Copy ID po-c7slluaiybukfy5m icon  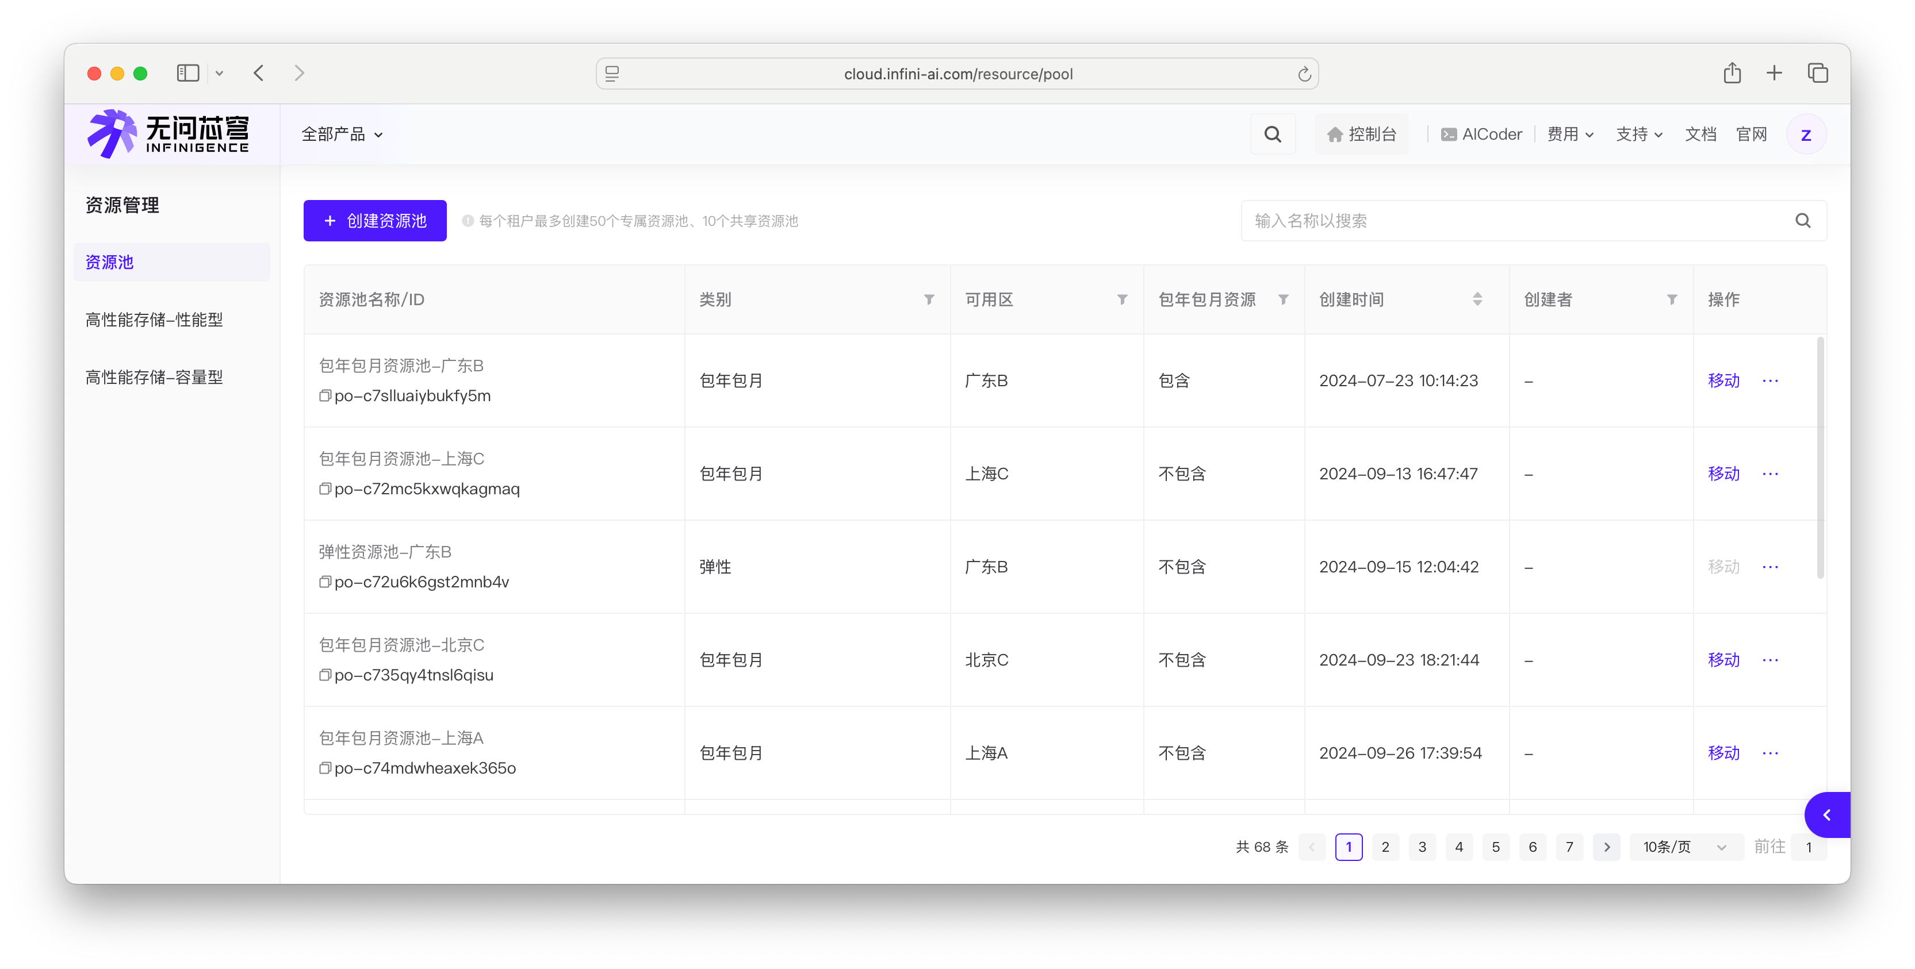click(x=325, y=396)
